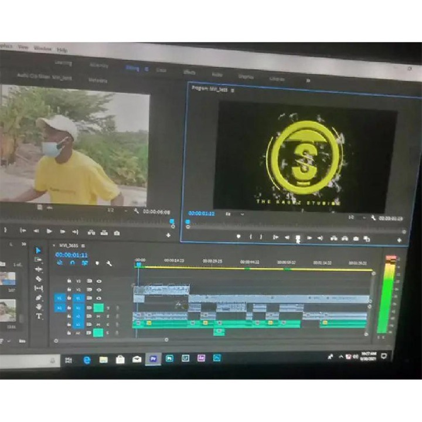Show more workspaces overflow chevron
Viewport: 422px width, 422px height.
[308, 80]
